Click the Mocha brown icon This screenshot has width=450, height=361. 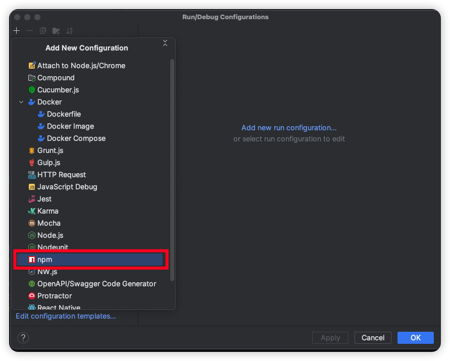(32, 223)
